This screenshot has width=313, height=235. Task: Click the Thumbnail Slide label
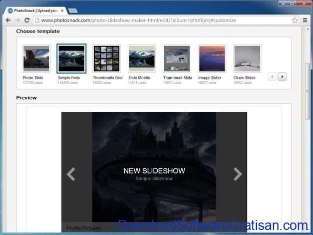point(178,78)
